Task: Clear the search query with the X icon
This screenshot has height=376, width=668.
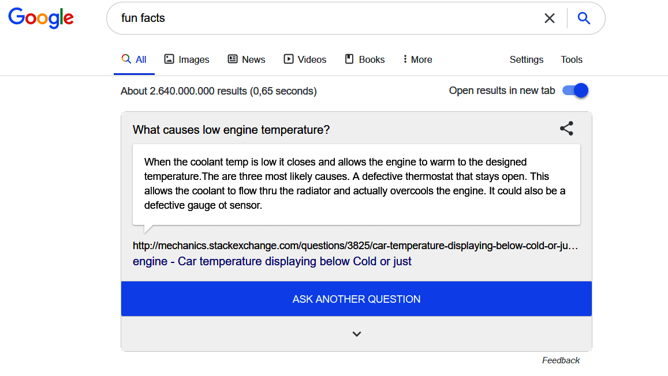Action: pyautogui.click(x=549, y=18)
